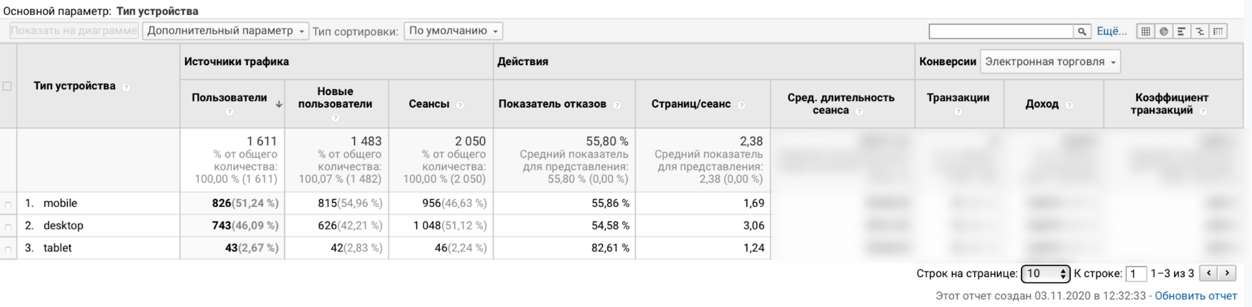The height and width of the screenshot is (307, 1252).
Task: Click the Показать на диаграмме button
Action: click(74, 31)
